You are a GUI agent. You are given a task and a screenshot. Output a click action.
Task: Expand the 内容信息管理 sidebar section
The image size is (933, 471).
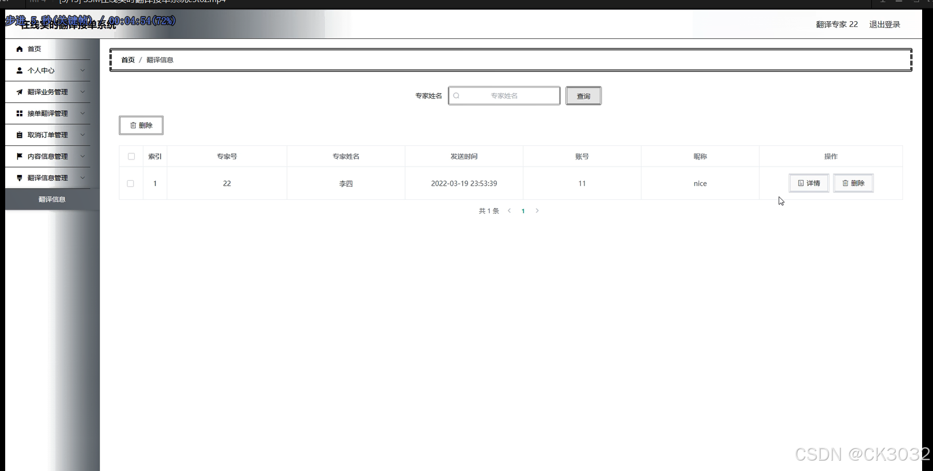click(49, 156)
